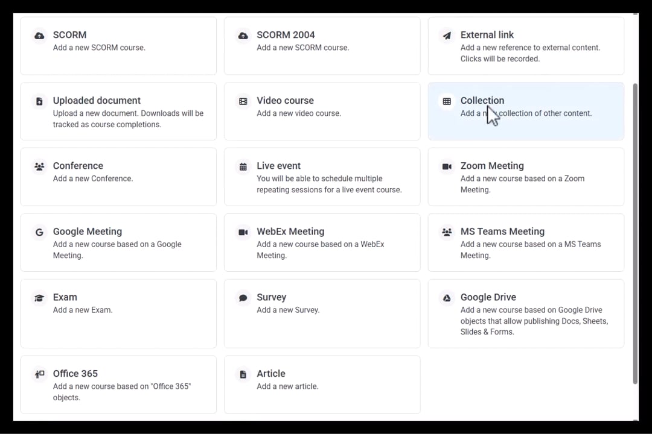Select the Exam heading
The height and width of the screenshot is (434, 652).
[x=65, y=297]
